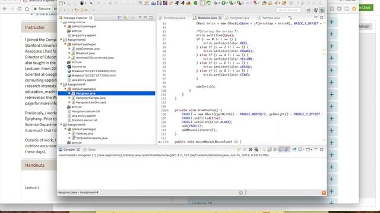Toggle Link with Editor in Package Explorer
The height and width of the screenshot is (213, 380).
pos(125,18)
